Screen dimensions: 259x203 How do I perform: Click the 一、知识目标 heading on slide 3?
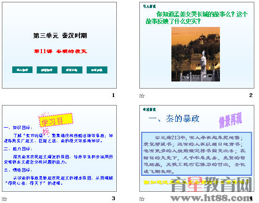tap(18, 128)
